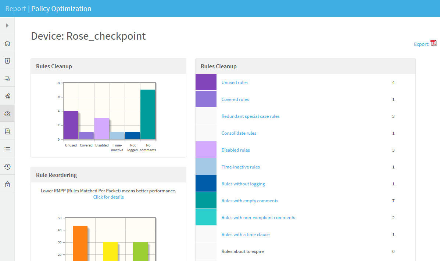Image resolution: width=440 pixels, height=261 pixels.
Task: Click the padlock icon in sidebar
Action: [x=7, y=184]
